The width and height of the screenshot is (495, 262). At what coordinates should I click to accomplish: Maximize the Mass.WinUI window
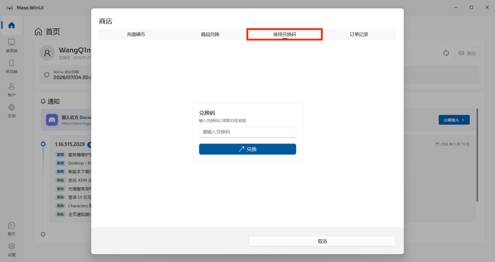(x=472, y=7)
